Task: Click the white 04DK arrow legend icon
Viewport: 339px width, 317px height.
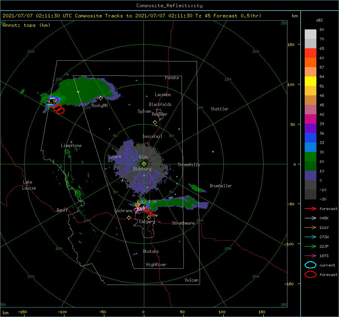Action: click(310, 218)
